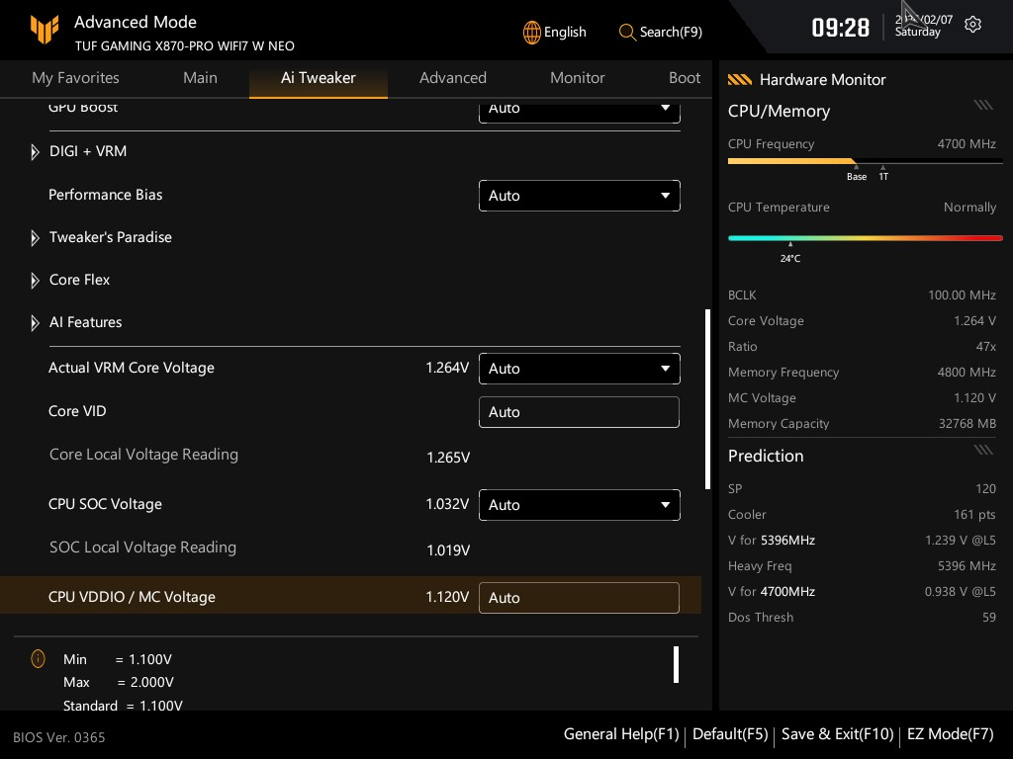Click the Search magnifier icon

coord(627,32)
